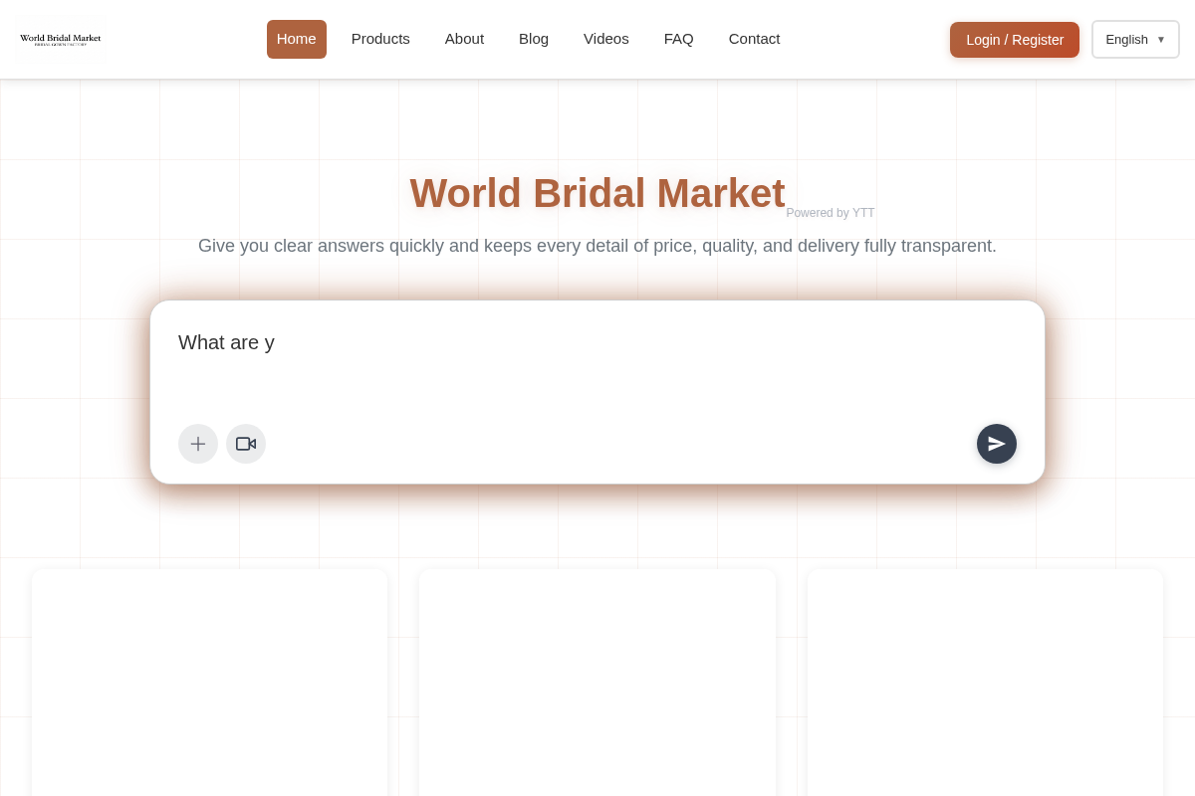This screenshot has height=796, width=1195.
Task: Click the tagline about price, quality, and delivery
Action: pyautogui.click(x=597, y=246)
